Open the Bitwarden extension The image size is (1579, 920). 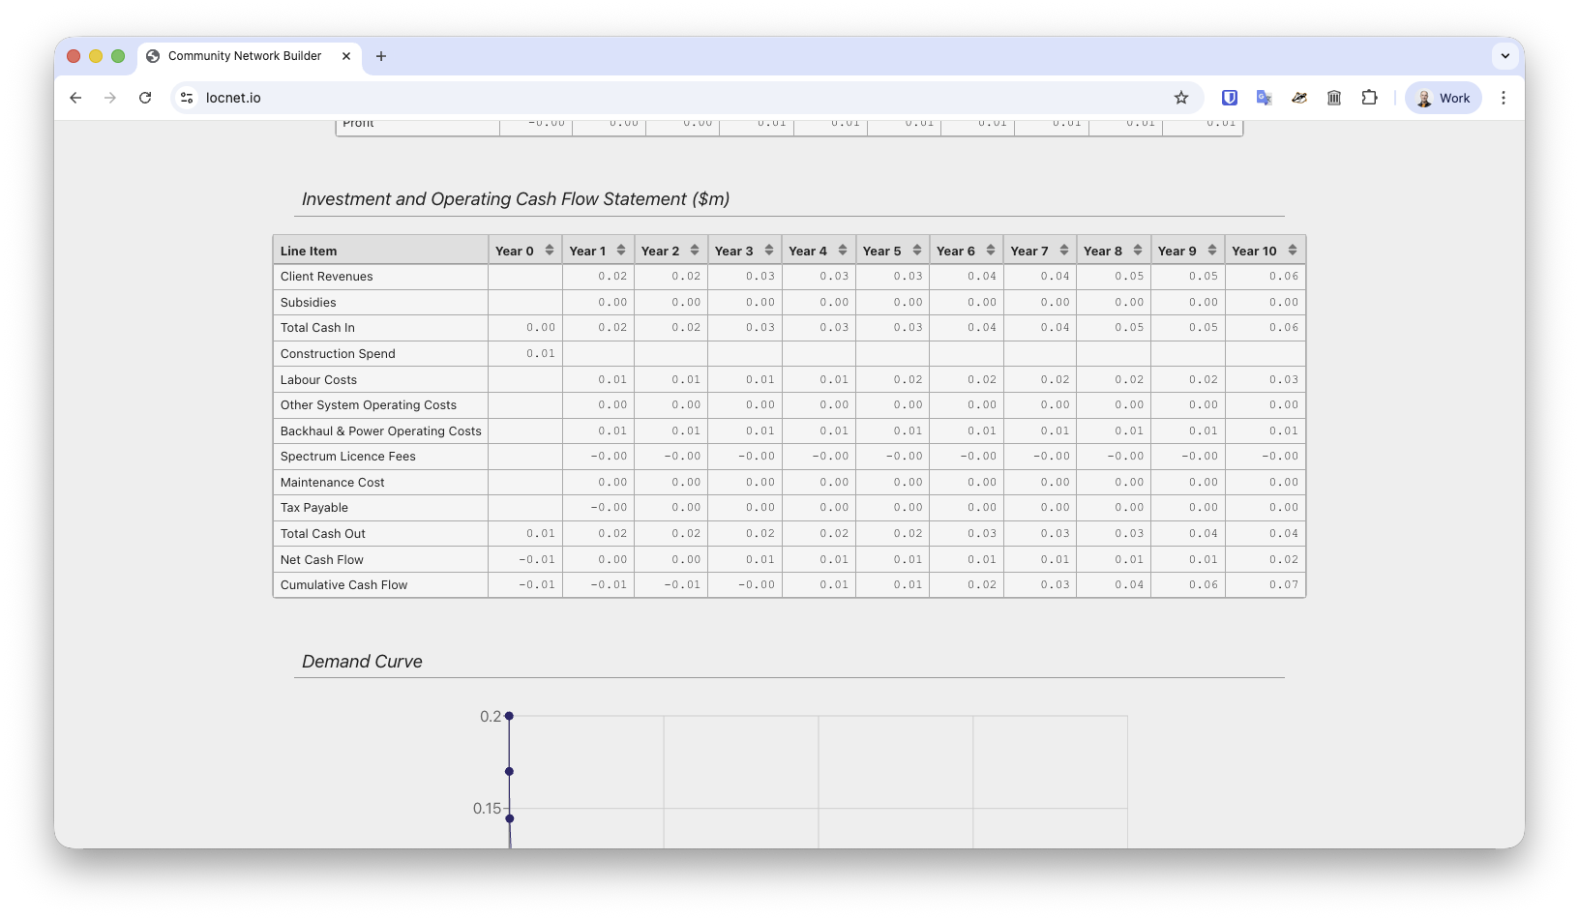[1230, 98]
